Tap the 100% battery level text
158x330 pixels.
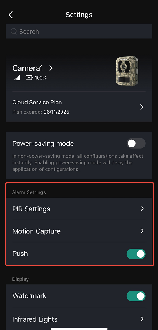[x=41, y=78]
